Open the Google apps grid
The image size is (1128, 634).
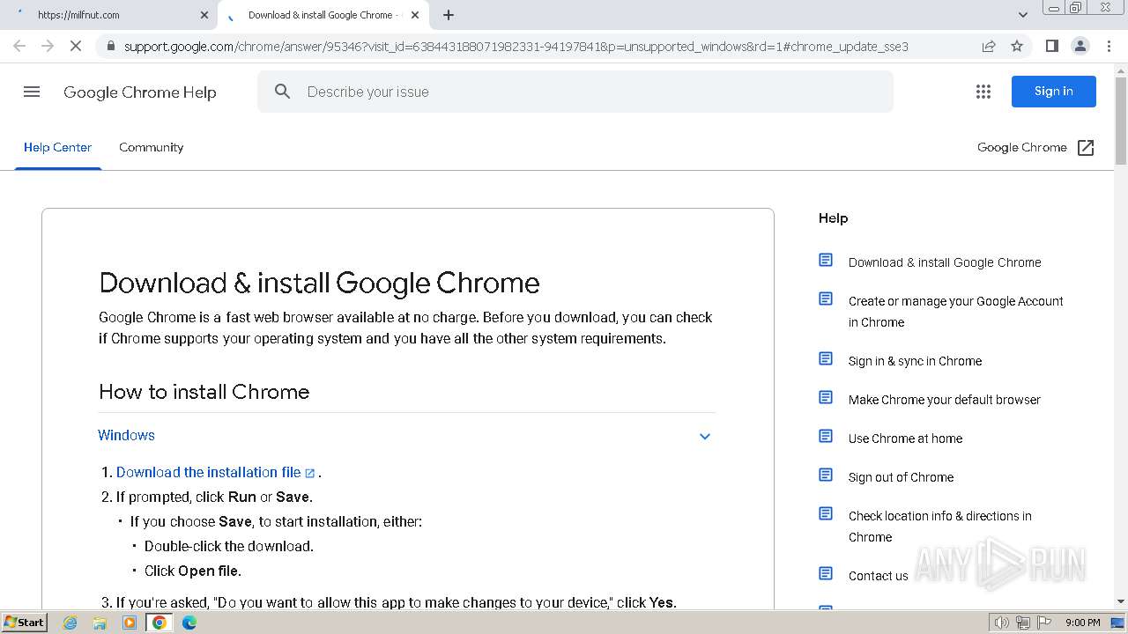point(983,92)
